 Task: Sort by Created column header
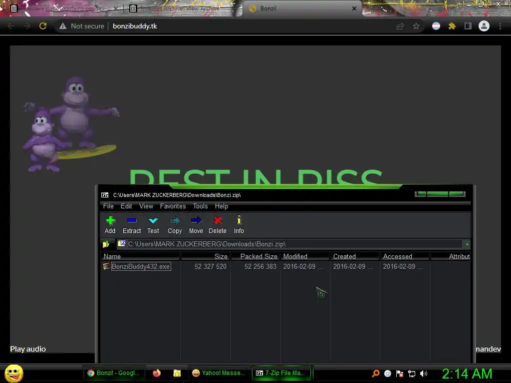coord(355,256)
